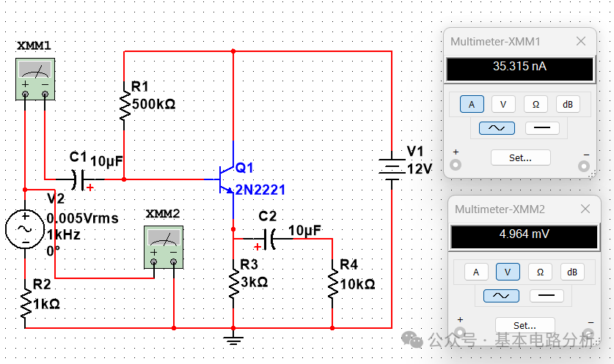The width and height of the screenshot is (614, 364).
Task: Select the XMM1 multimeter instrument icon
Action: [35, 79]
